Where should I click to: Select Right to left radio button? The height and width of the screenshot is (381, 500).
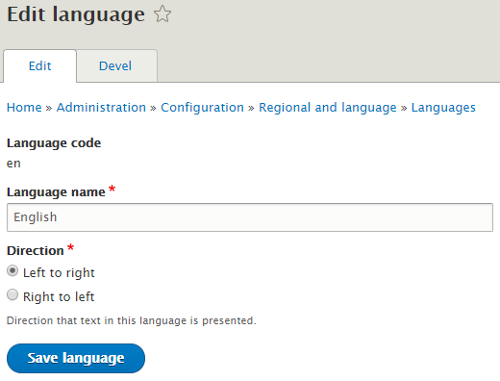pyautogui.click(x=12, y=294)
